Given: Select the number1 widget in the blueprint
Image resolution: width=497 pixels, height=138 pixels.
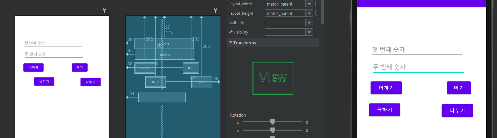Looking at the screenshot, I should 164,44.
